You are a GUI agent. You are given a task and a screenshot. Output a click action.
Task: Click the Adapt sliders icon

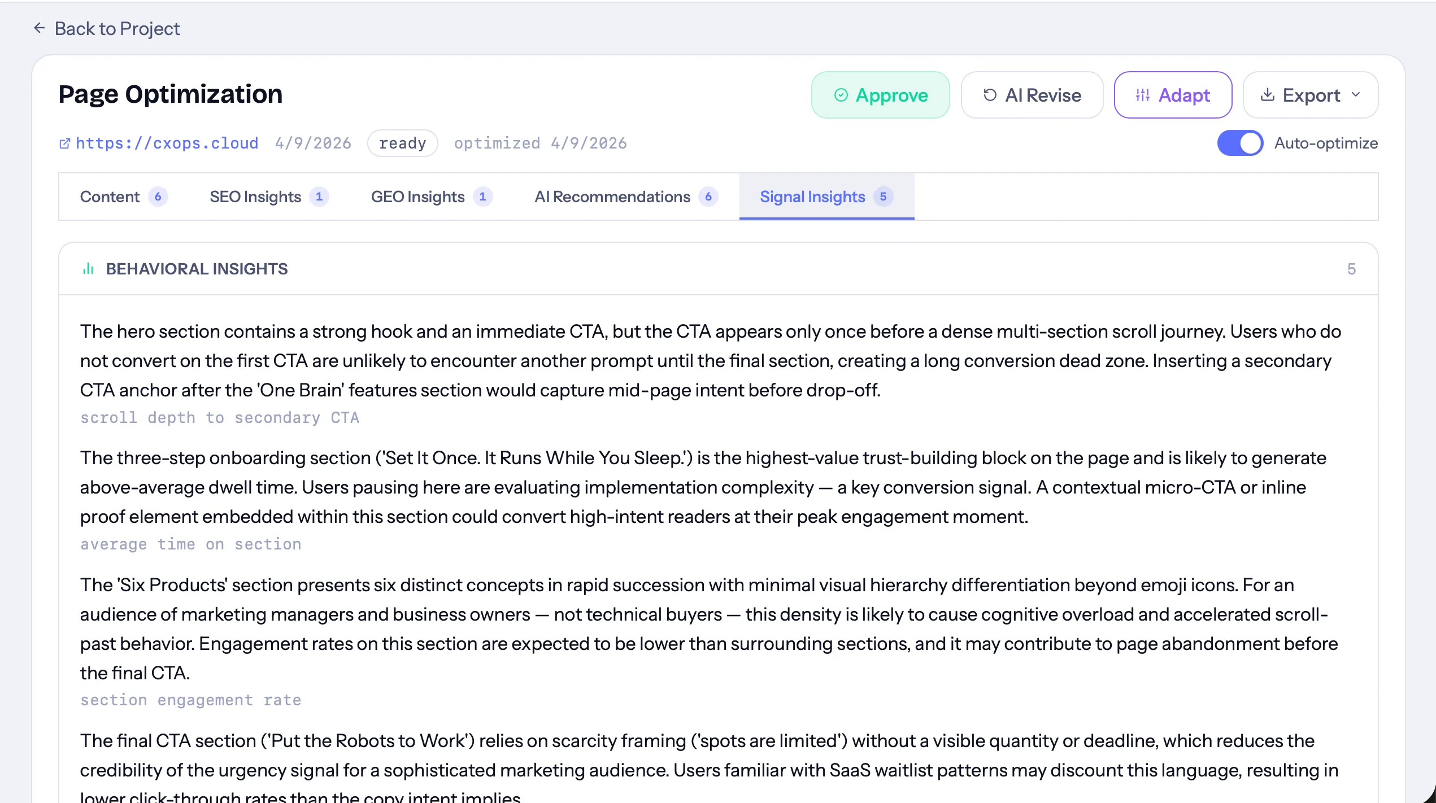tap(1143, 95)
